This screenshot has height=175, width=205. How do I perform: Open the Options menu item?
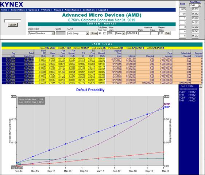(33, 10)
